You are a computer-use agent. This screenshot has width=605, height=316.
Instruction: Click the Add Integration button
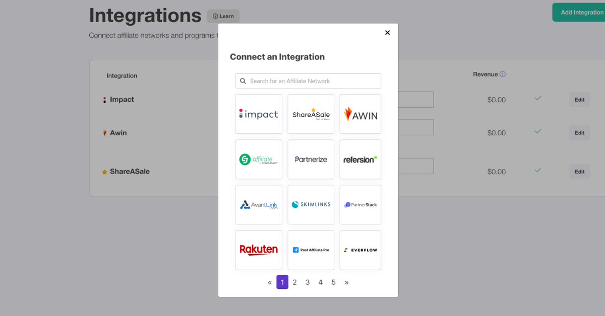579,12
